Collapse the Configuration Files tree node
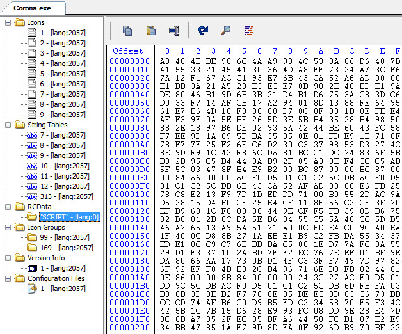 click(8, 278)
